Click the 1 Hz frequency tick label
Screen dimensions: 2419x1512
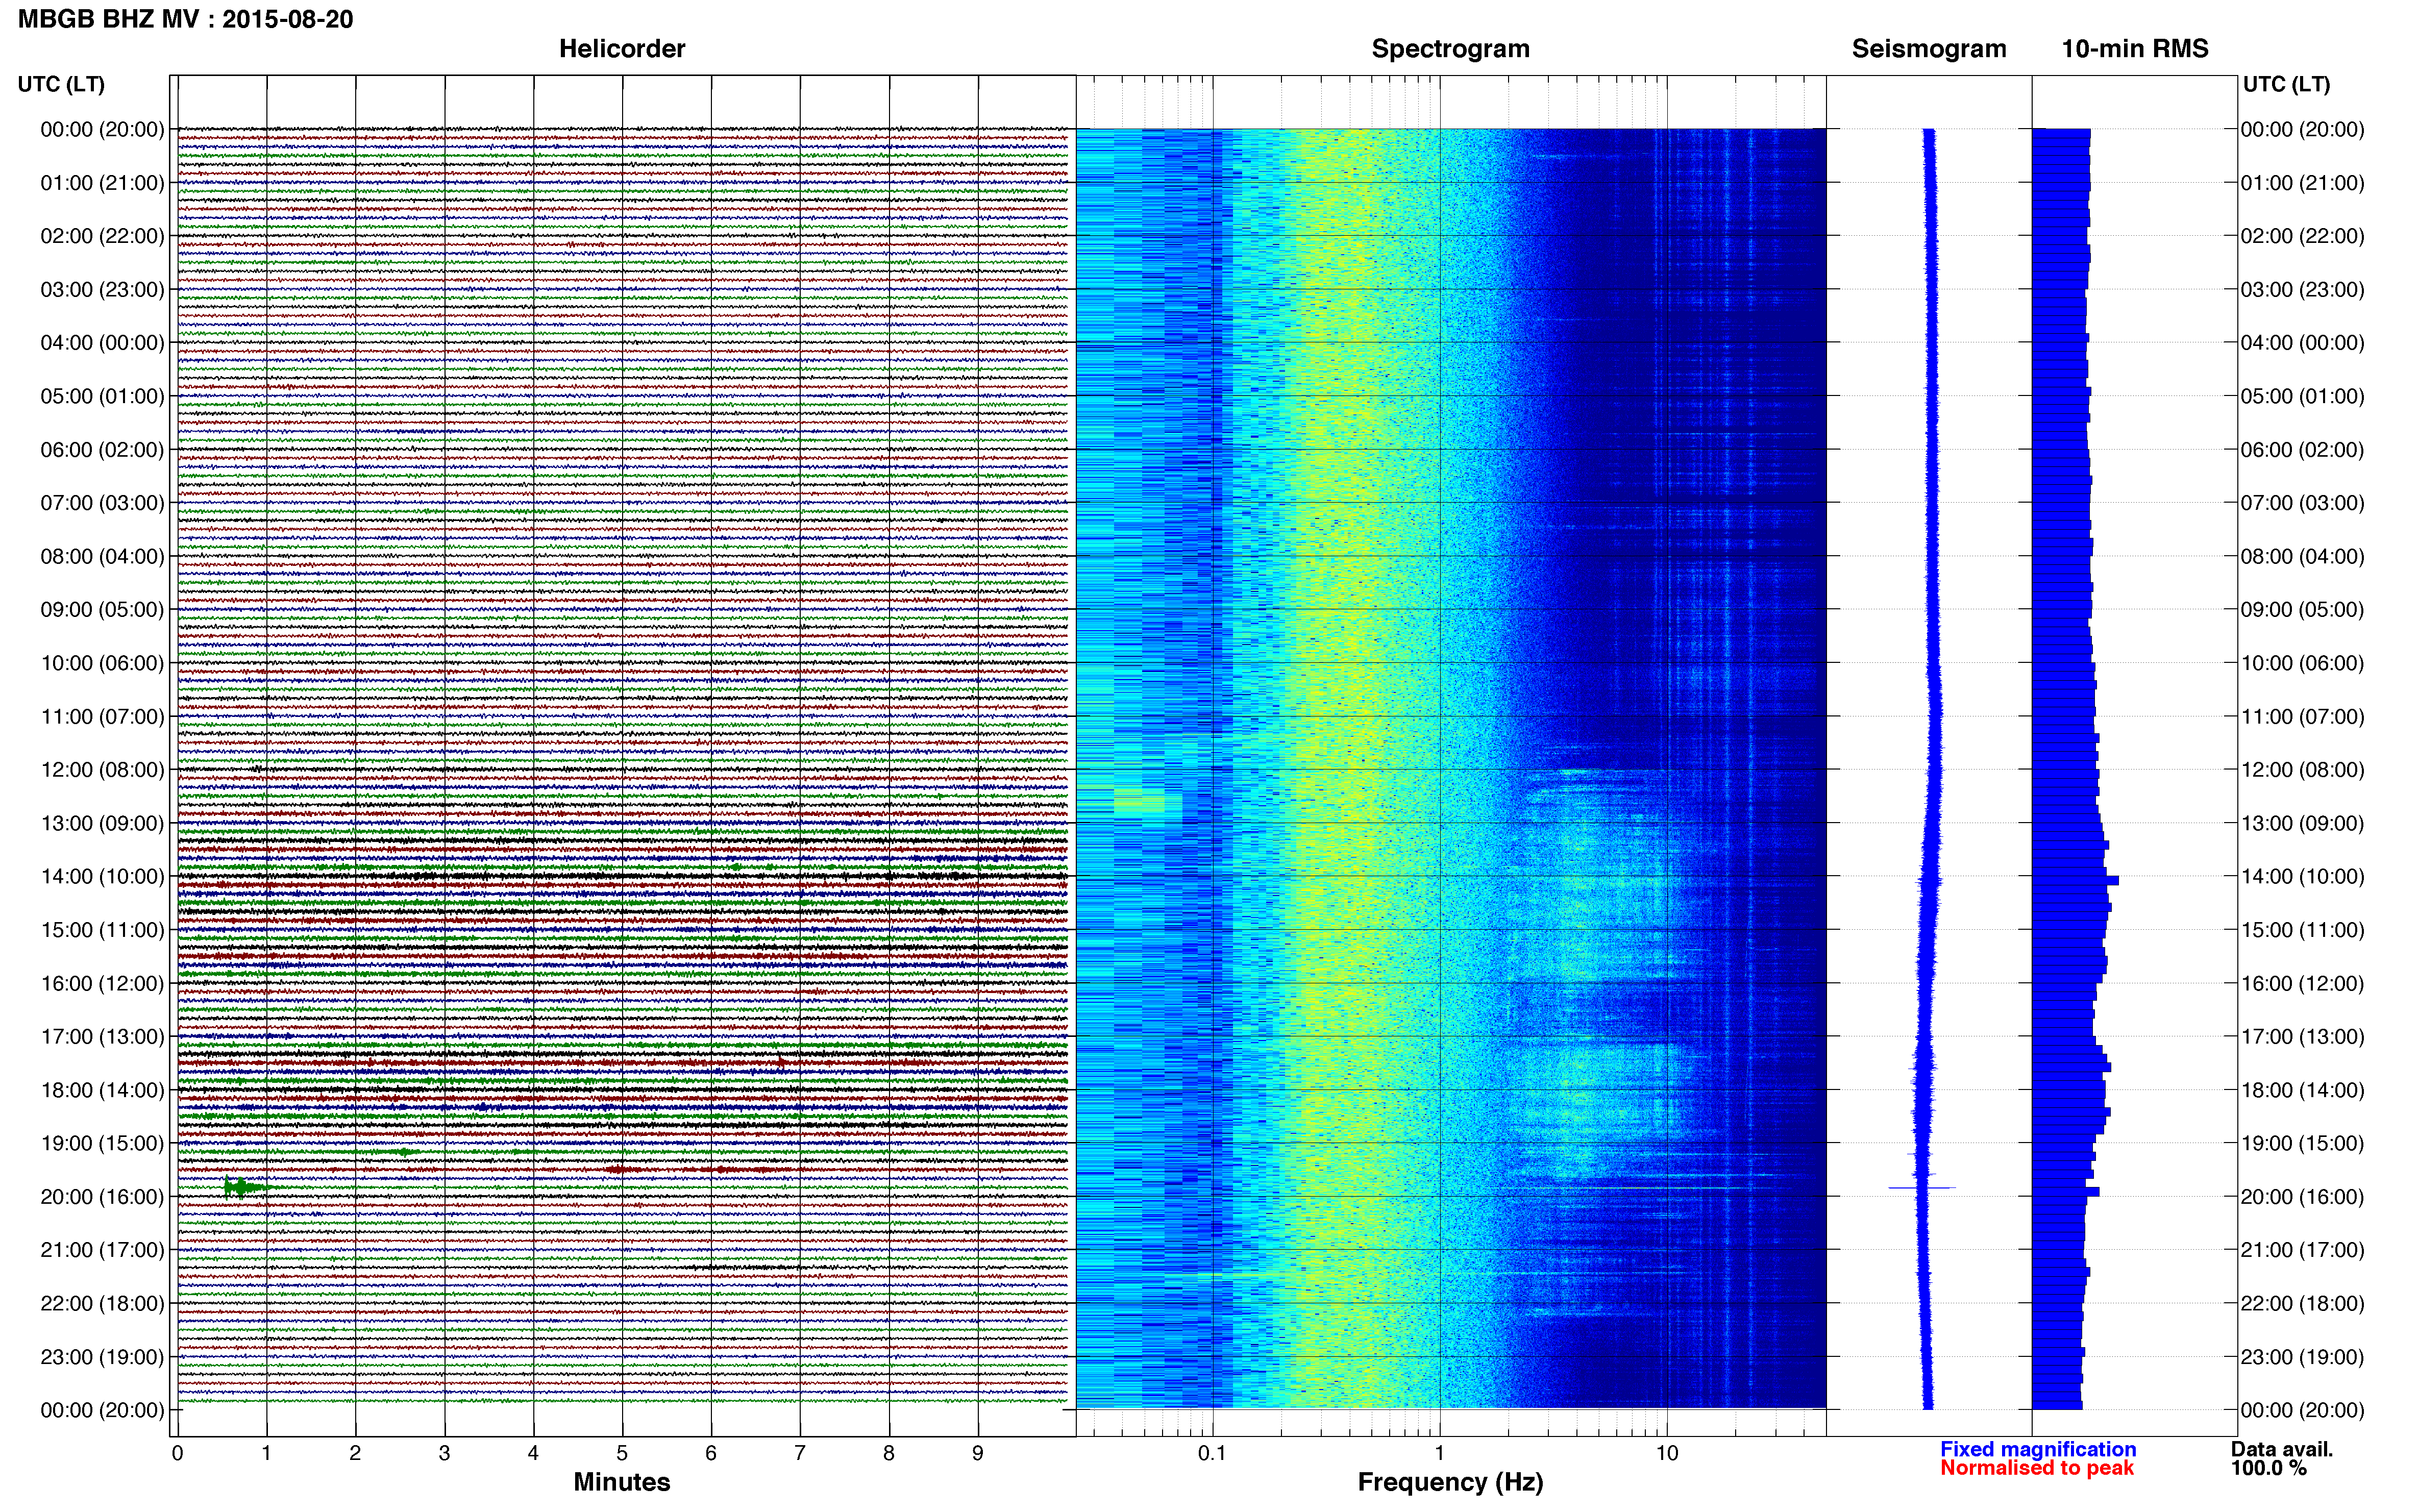click(1439, 1453)
